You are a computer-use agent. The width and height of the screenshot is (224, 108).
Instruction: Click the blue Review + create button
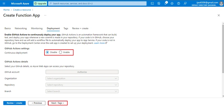coord(15,103)
